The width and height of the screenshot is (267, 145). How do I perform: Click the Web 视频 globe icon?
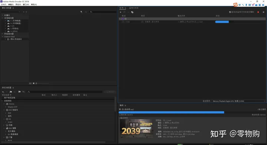coord(7,128)
